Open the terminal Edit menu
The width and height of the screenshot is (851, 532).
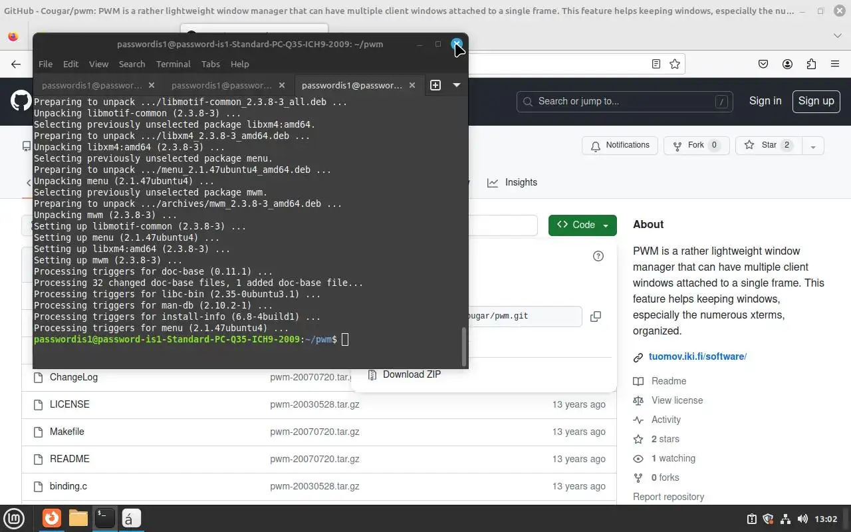[x=70, y=64]
